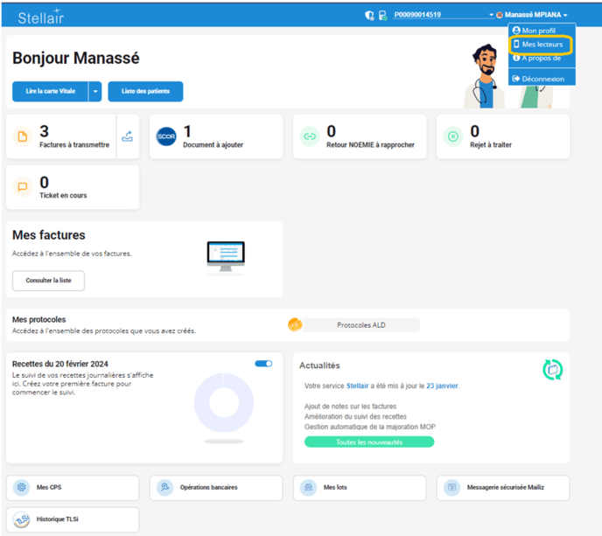Choose Mon profil in the menu
The height and width of the screenshot is (536, 602).
click(538, 31)
